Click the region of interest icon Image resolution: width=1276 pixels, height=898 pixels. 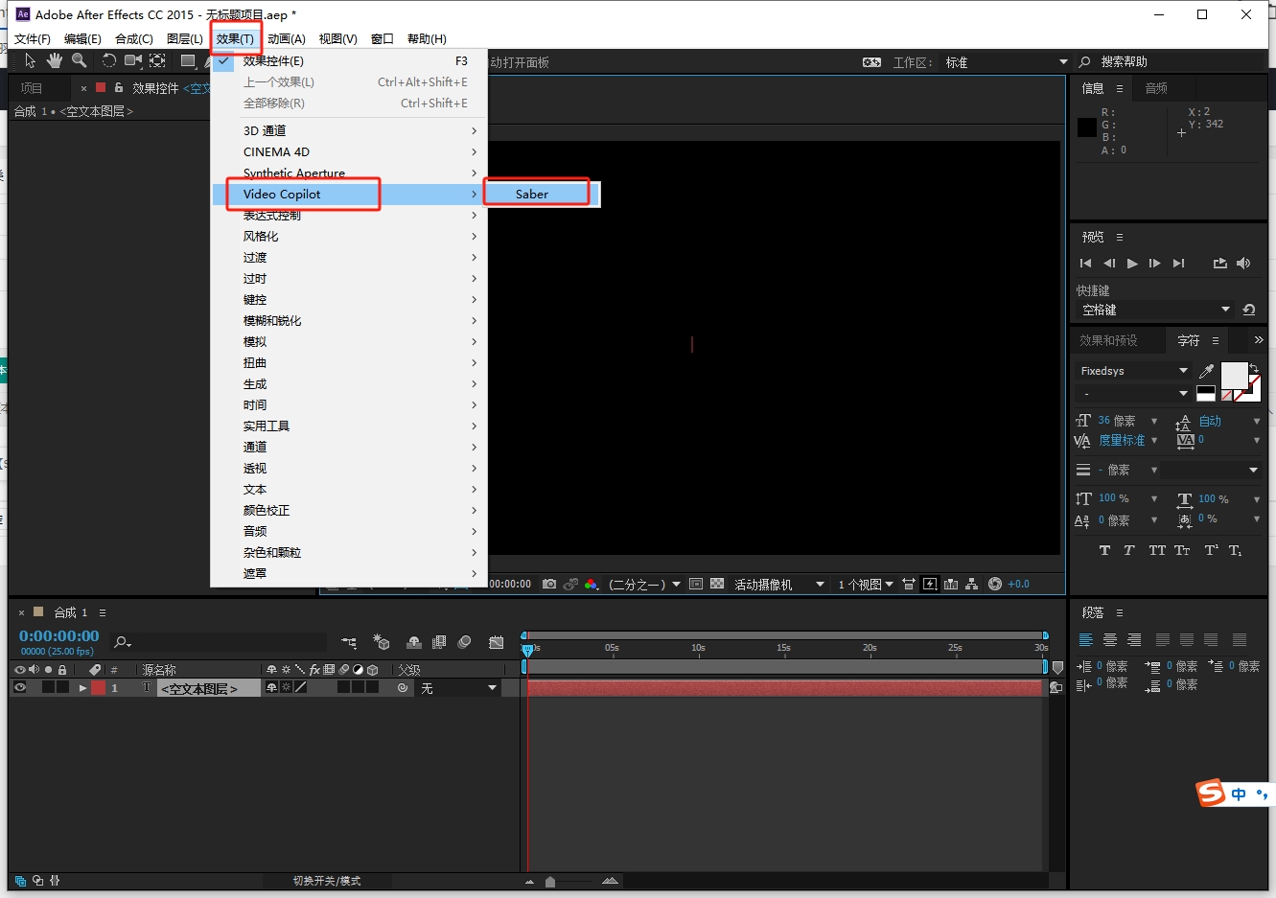(x=696, y=584)
